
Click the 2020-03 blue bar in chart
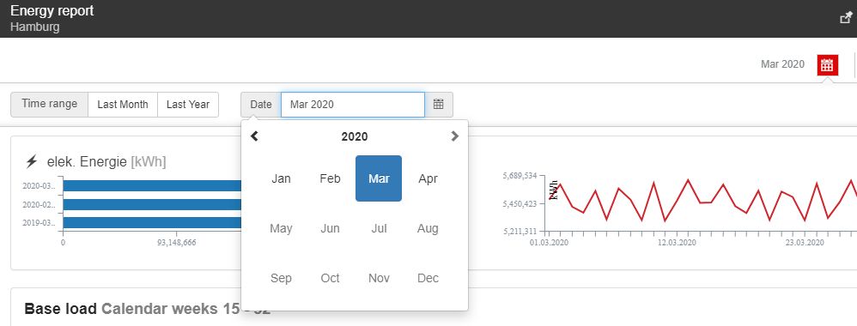pos(152,185)
